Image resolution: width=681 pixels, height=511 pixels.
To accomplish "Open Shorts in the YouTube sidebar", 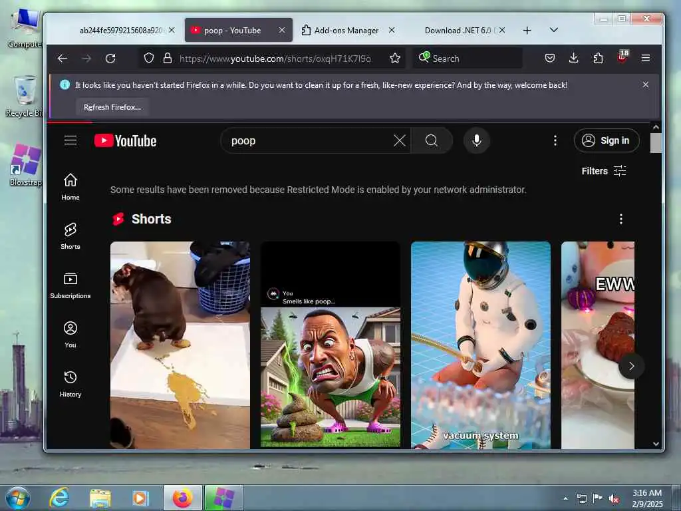I will [70, 236].
